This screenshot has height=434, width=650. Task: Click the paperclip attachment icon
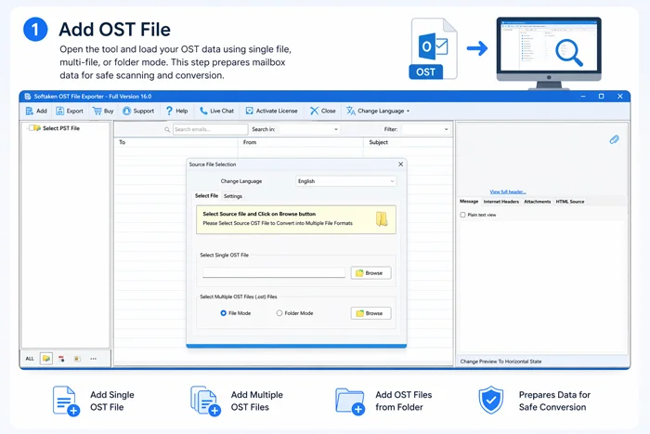[x=615, y=139]
